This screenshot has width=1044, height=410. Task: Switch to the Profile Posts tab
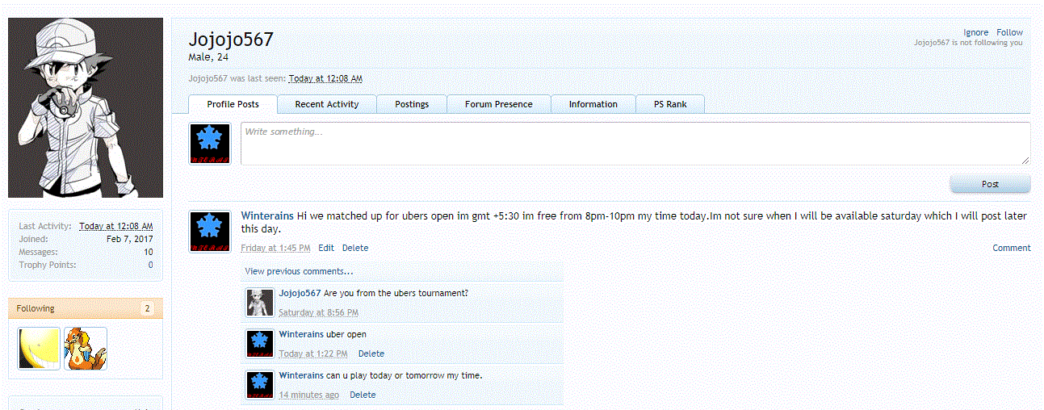coord(233,104)
